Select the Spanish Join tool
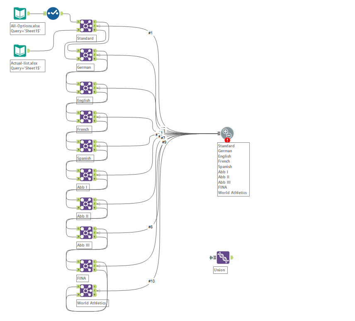The image size is (355, 321). [x=86, y=145]
